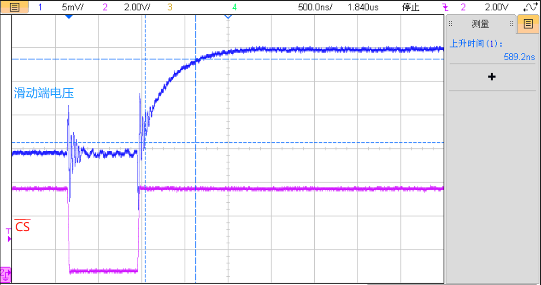The height and width of the screenshot is (285, 541).
Task: Click the 1.840us delay value
Action: pyautogui.click(x=363, y=7)
